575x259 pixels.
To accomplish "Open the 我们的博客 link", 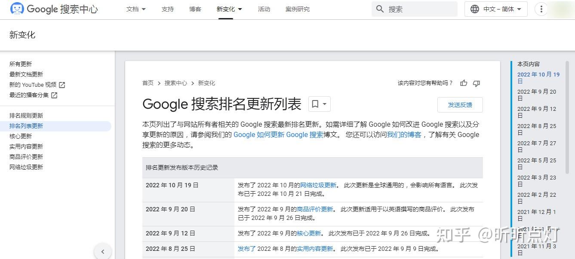I will coord(404,135).
